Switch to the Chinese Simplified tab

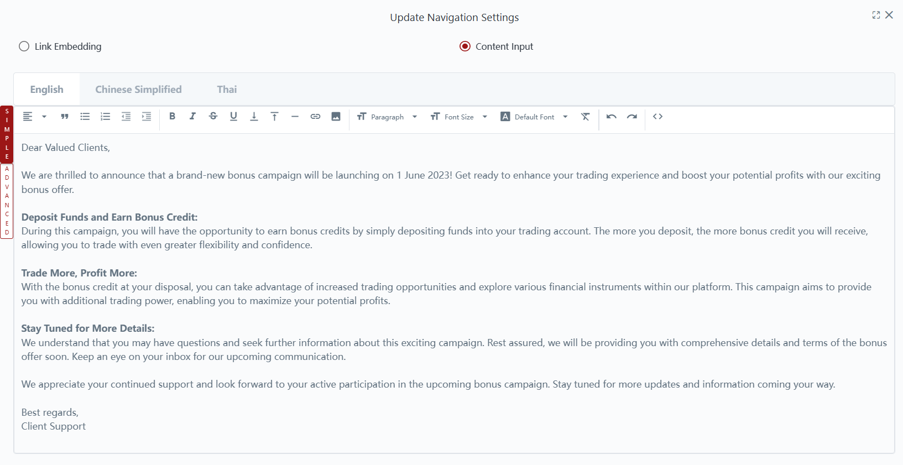click(138, 90)
